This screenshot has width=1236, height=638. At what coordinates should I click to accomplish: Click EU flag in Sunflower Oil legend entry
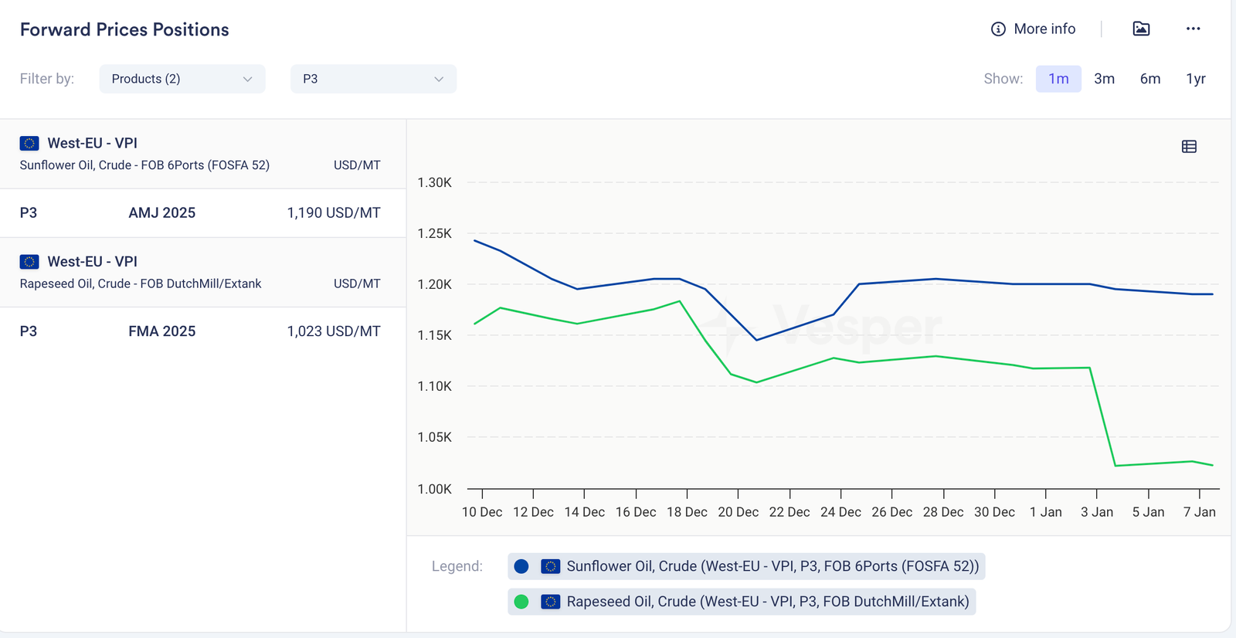pos(550,566)
